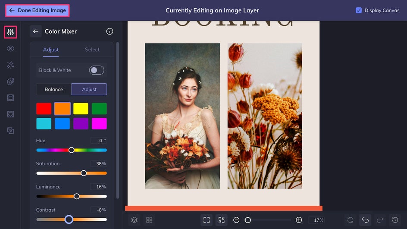Open the Textures icon in sidebar
Screen dimensions: 407x229
coord(10,131)
